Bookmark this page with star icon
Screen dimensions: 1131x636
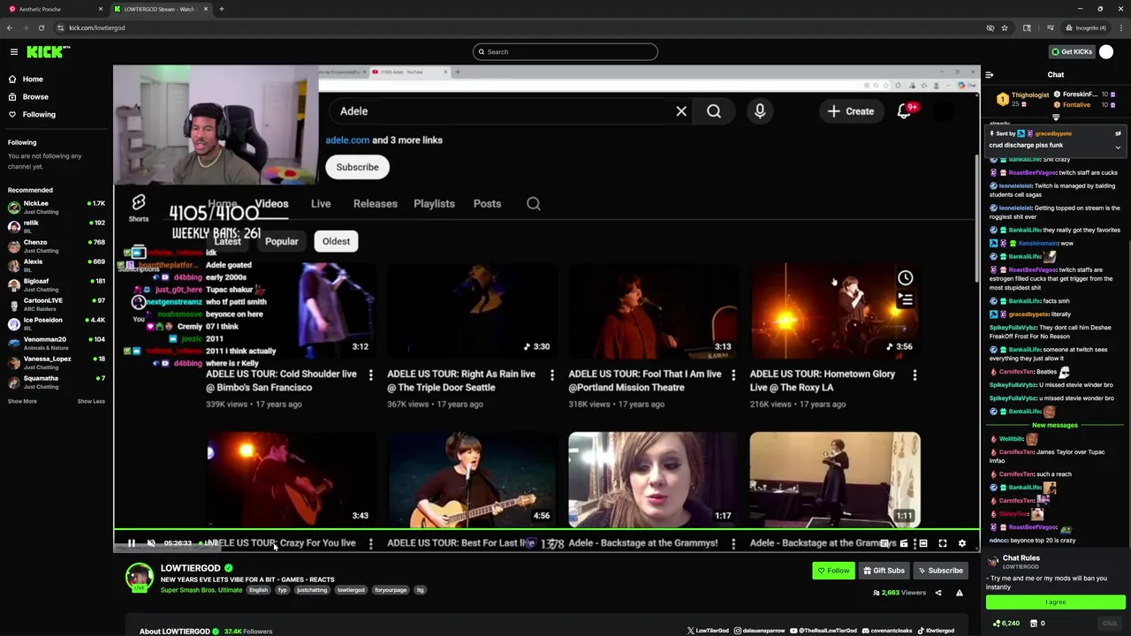(x=1005, y=27)
